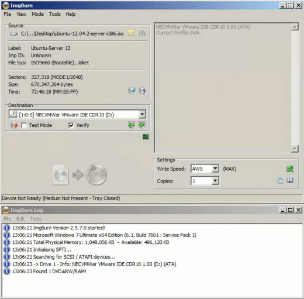Click the load tray green down arrow
The image size is (304, 299).
pyautogui.click(x=142, y=125)
